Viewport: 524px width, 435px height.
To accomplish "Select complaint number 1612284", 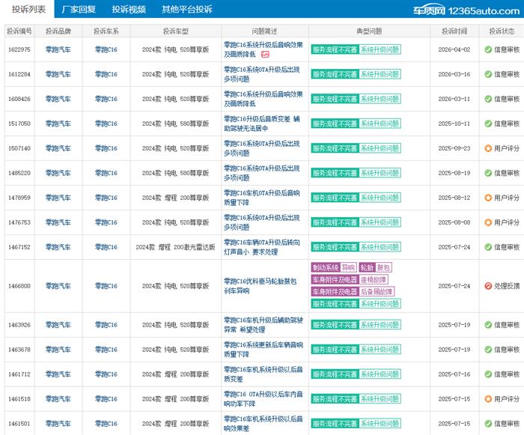I will (19, 74).
